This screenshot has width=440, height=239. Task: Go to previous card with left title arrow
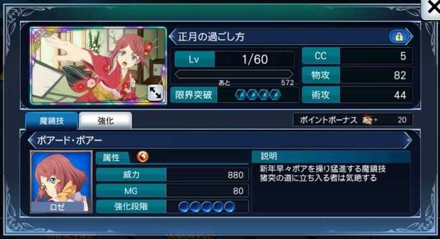[x=173, y=36]
